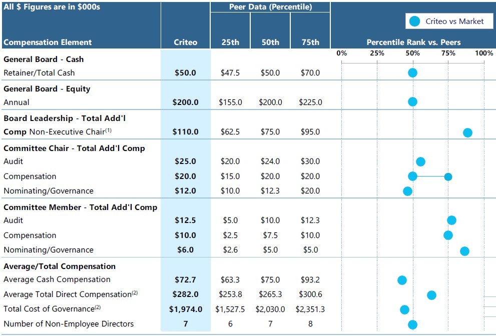The height and width of the screenshot is (336, 496).
Task: Select Criteo's $72.7 average cash value
Action: pos(185,279)
